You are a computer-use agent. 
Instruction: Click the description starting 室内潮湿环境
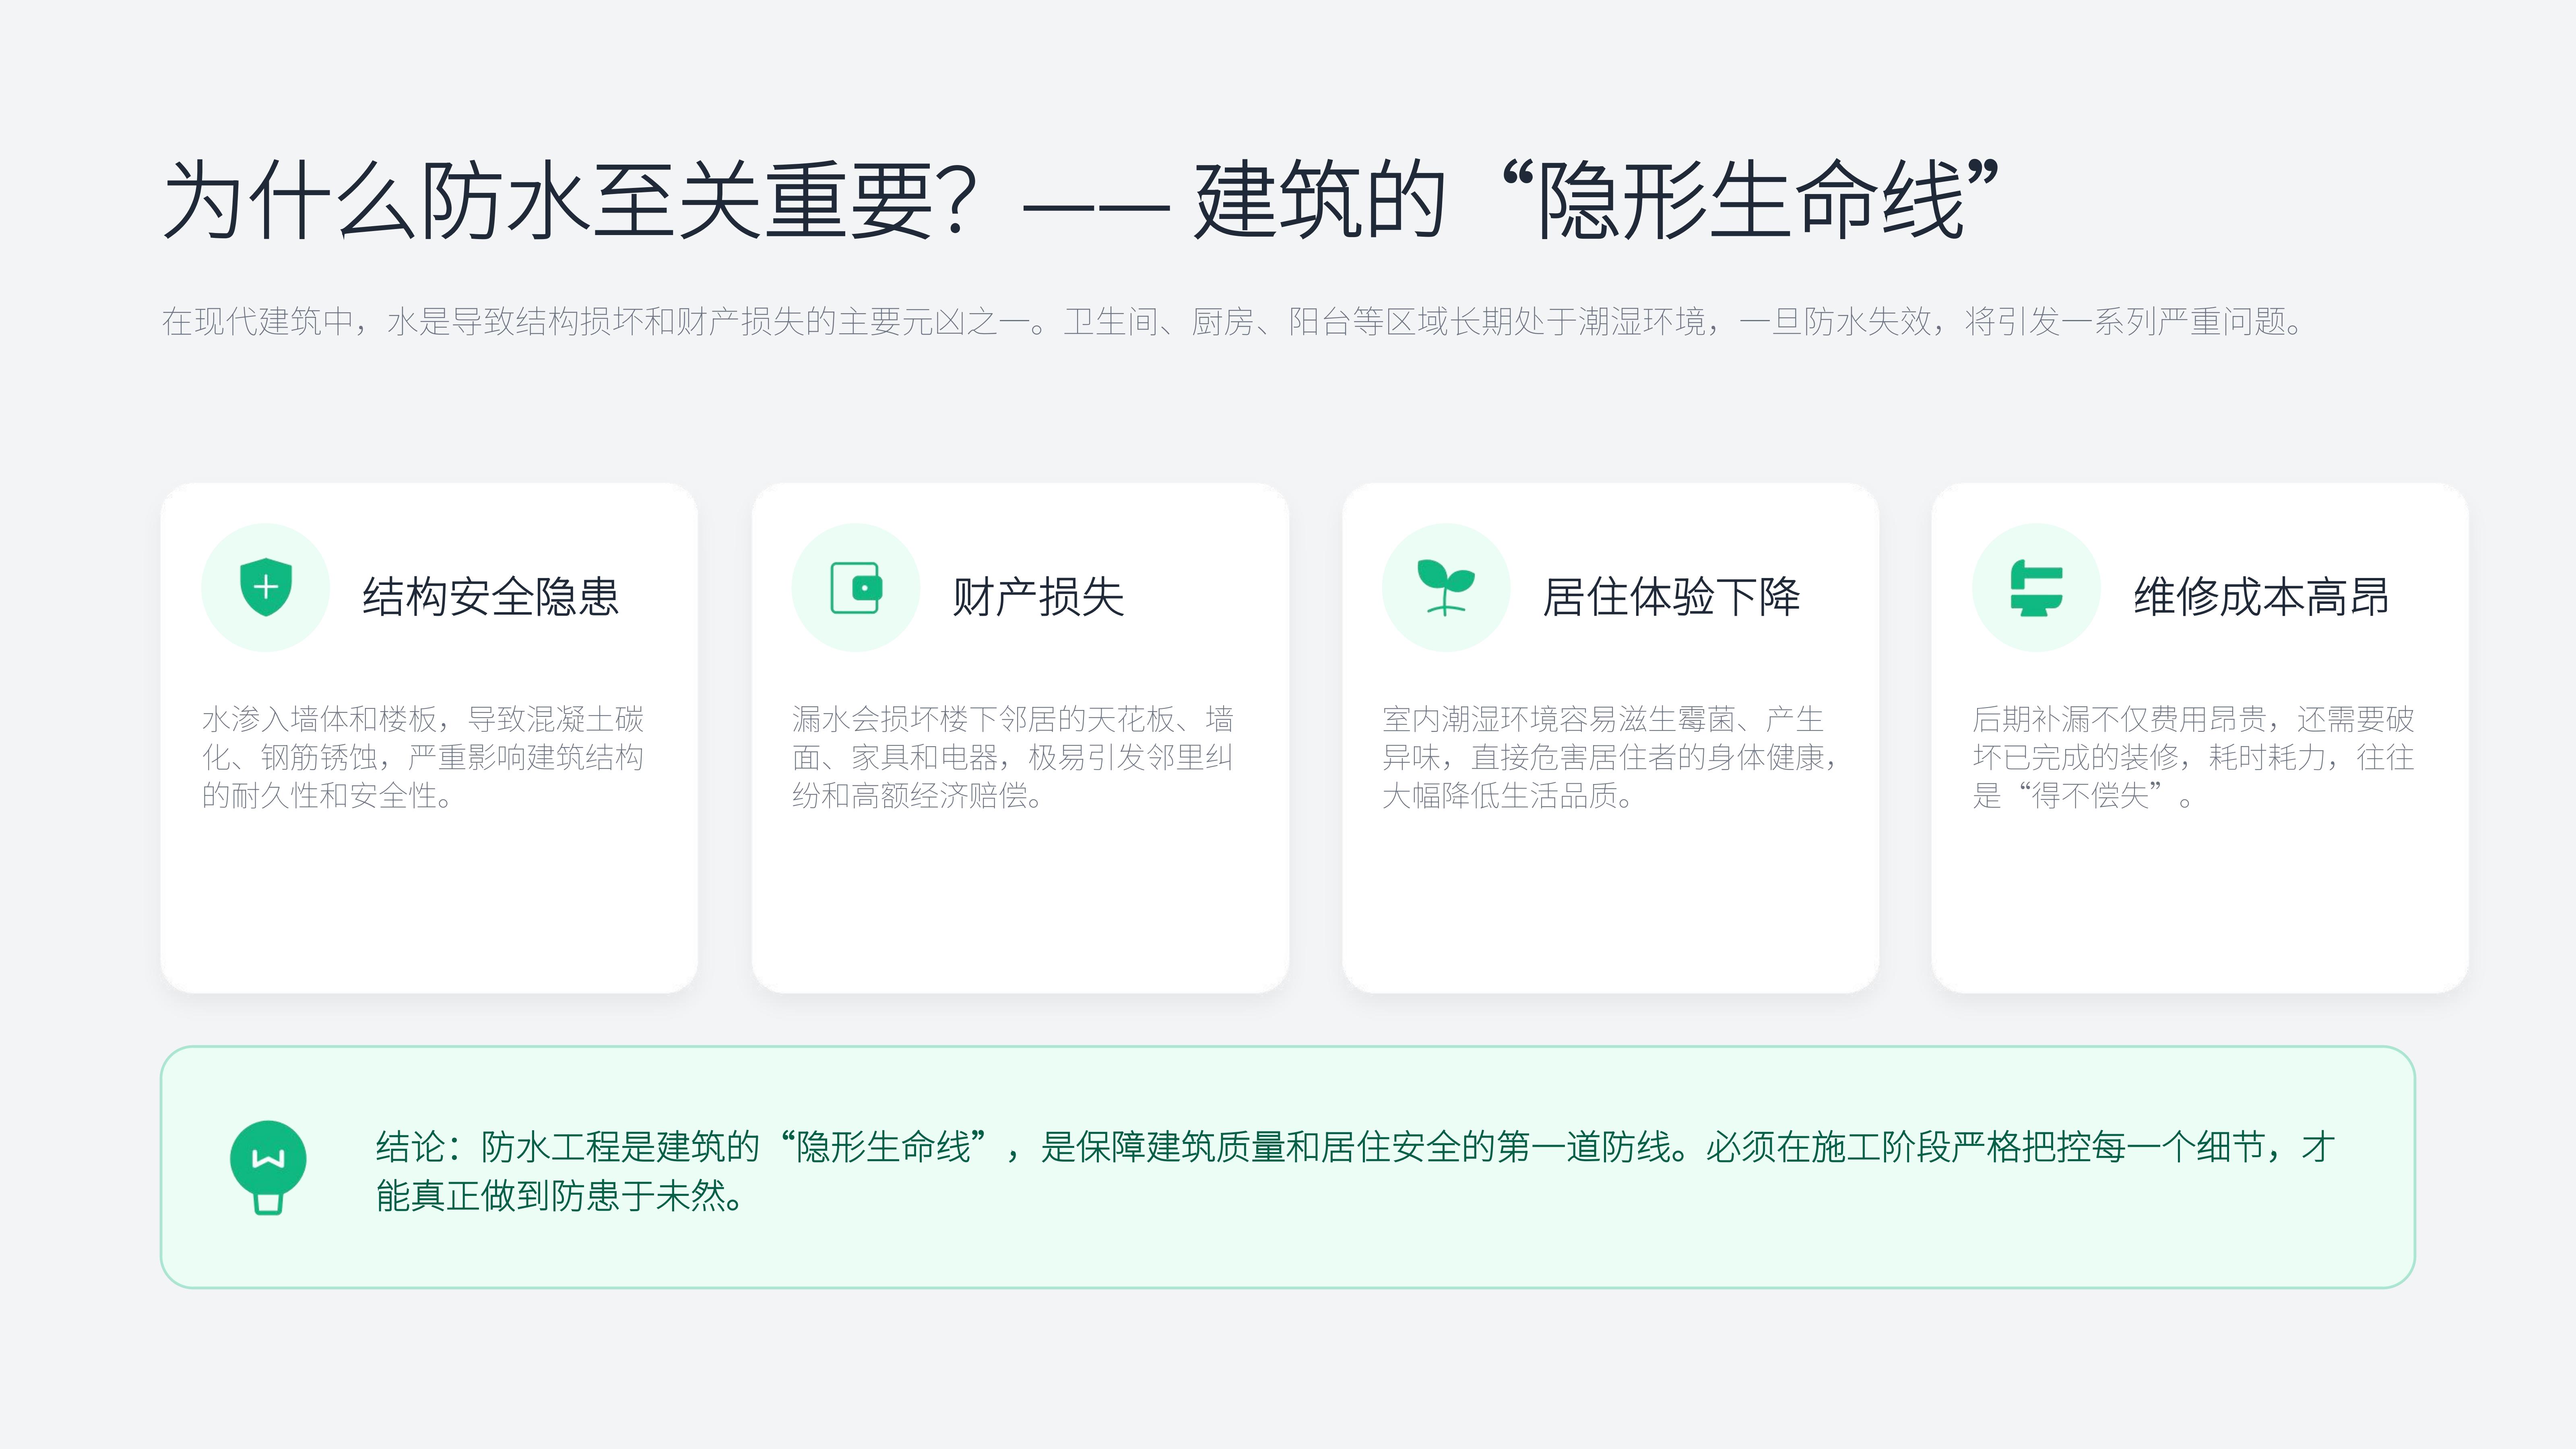click(x=1610, y=757)
